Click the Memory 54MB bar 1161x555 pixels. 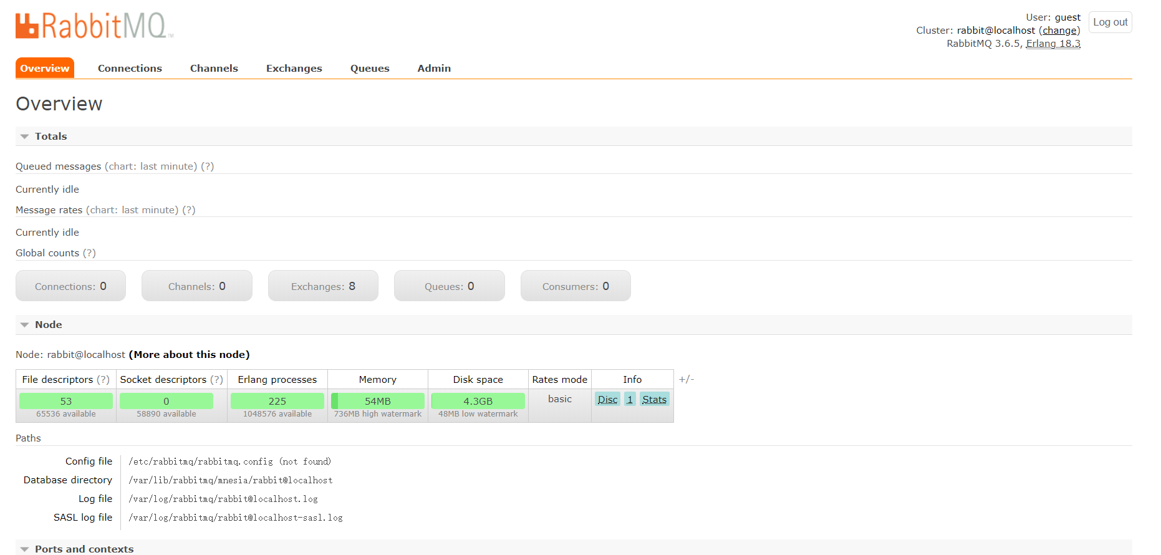378,401
